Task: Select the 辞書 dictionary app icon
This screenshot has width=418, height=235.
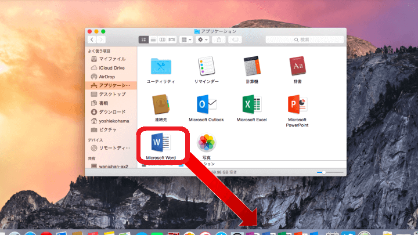Action: [x=297, y=66]
